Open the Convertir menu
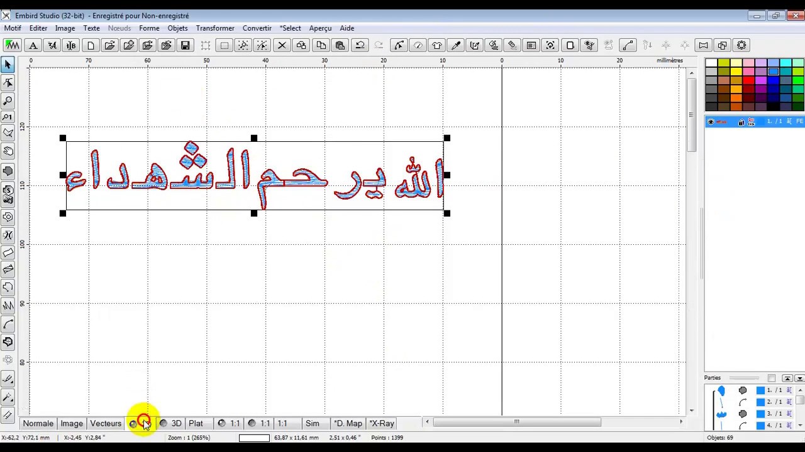 click(257, 28)
